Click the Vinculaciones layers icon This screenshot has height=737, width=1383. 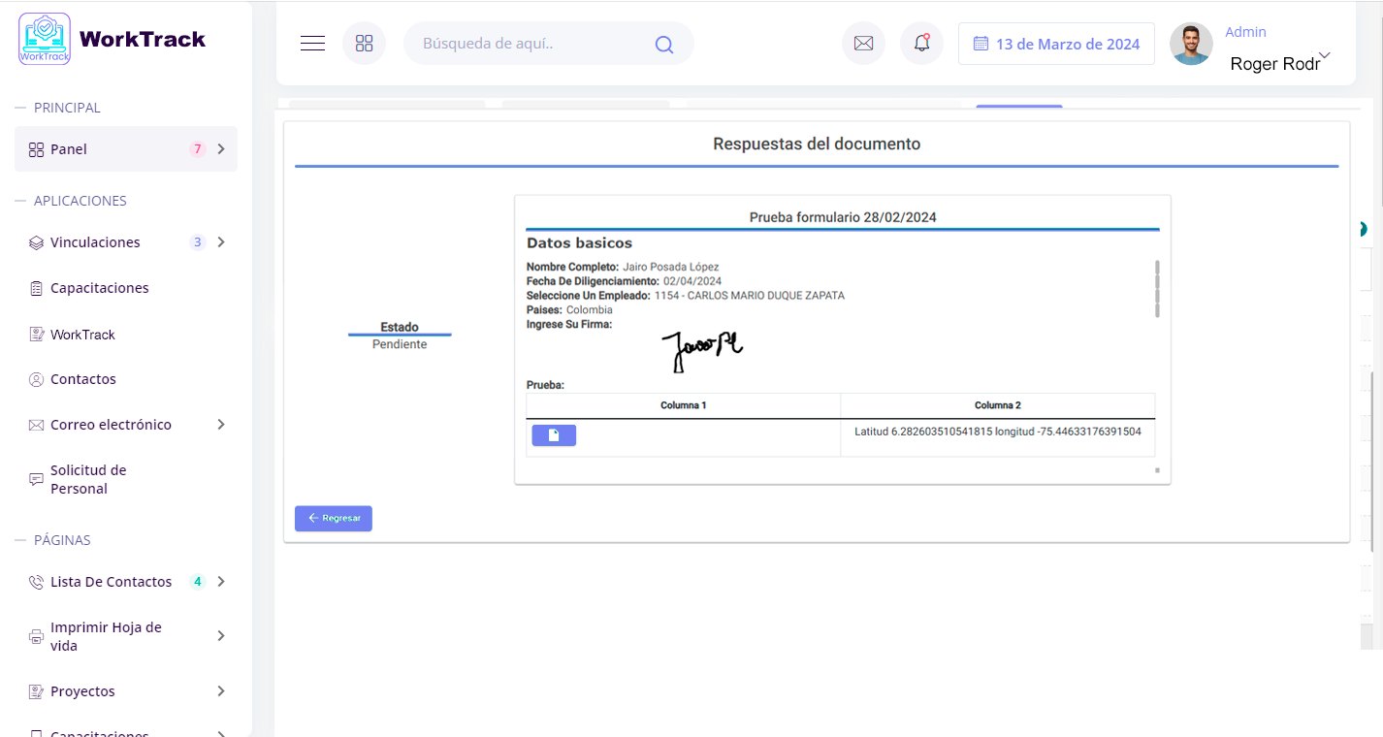[36, 242]
